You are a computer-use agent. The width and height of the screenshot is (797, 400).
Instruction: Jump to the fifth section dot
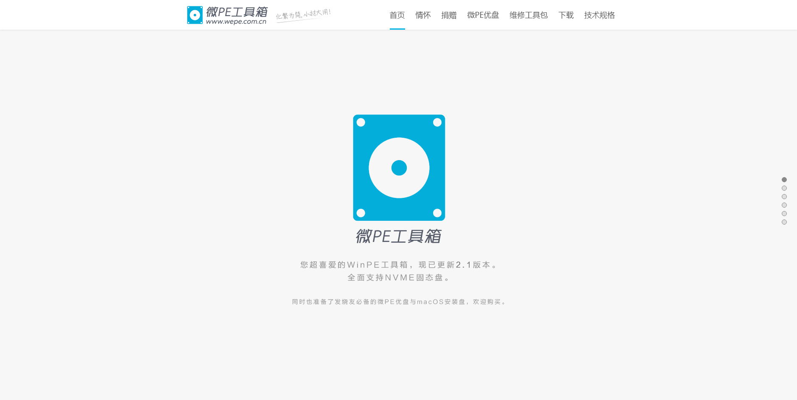(784, 214)
